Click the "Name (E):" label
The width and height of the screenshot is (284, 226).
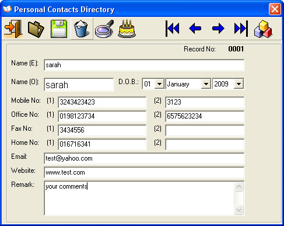point(25,63)
